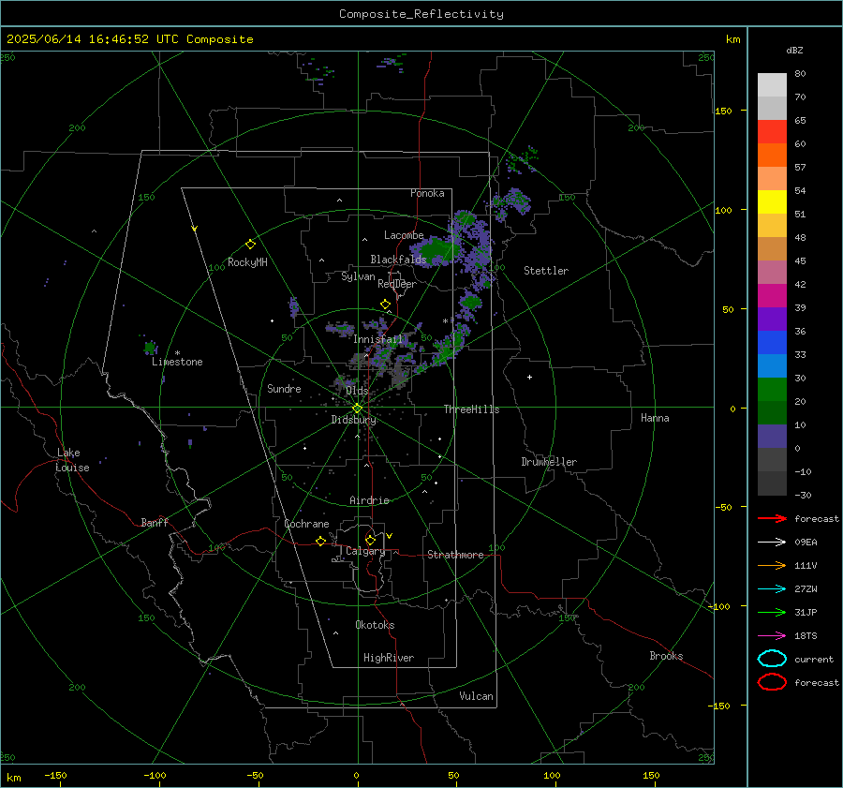Click the orange 111V arrow icon

pos(772,565)
